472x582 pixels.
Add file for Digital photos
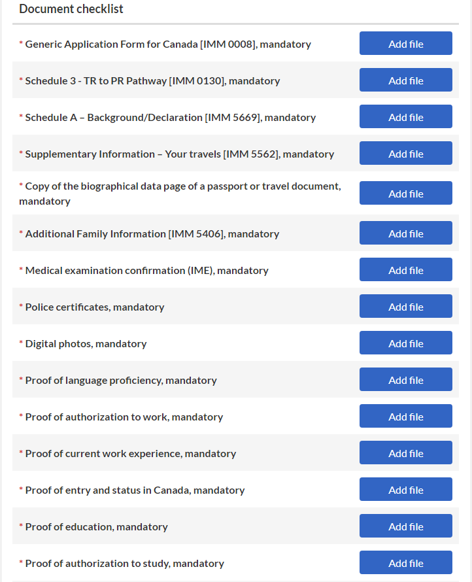tap(405, 343)
